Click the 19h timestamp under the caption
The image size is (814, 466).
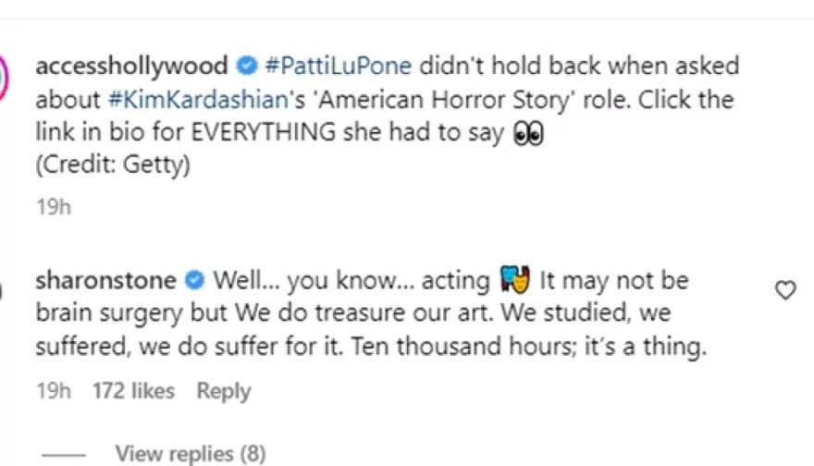53,206
